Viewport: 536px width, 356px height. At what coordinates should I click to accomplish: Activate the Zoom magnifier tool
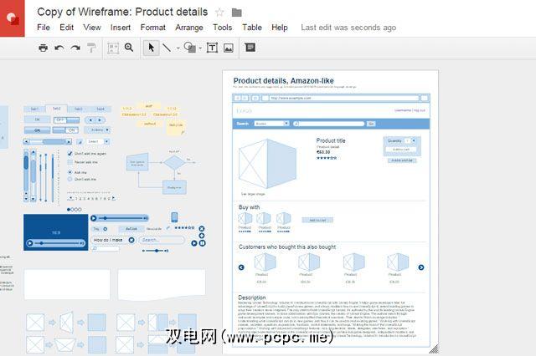[129, 48]
